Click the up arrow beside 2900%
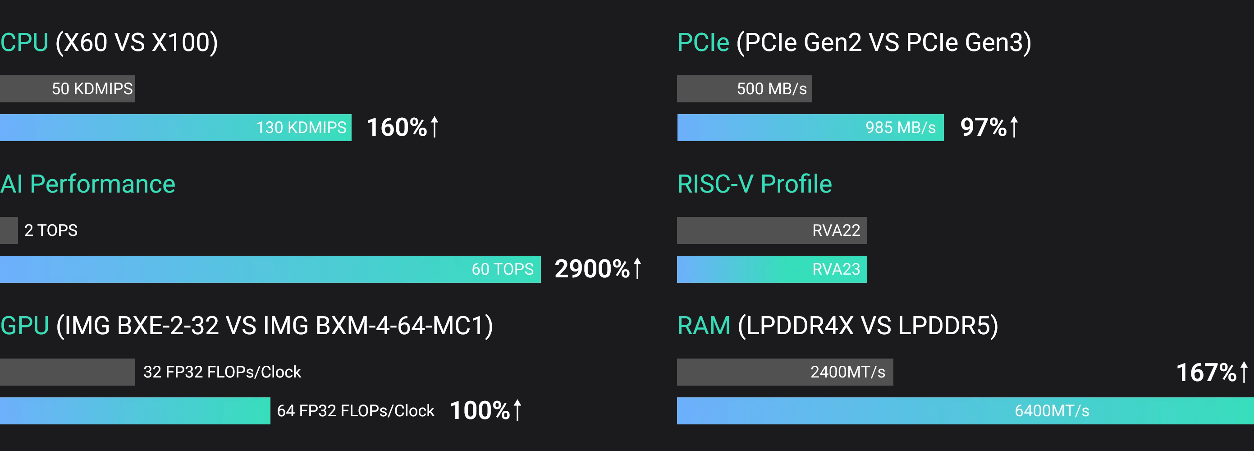The width and height of the screenshot is (1254, 451). 637,268
